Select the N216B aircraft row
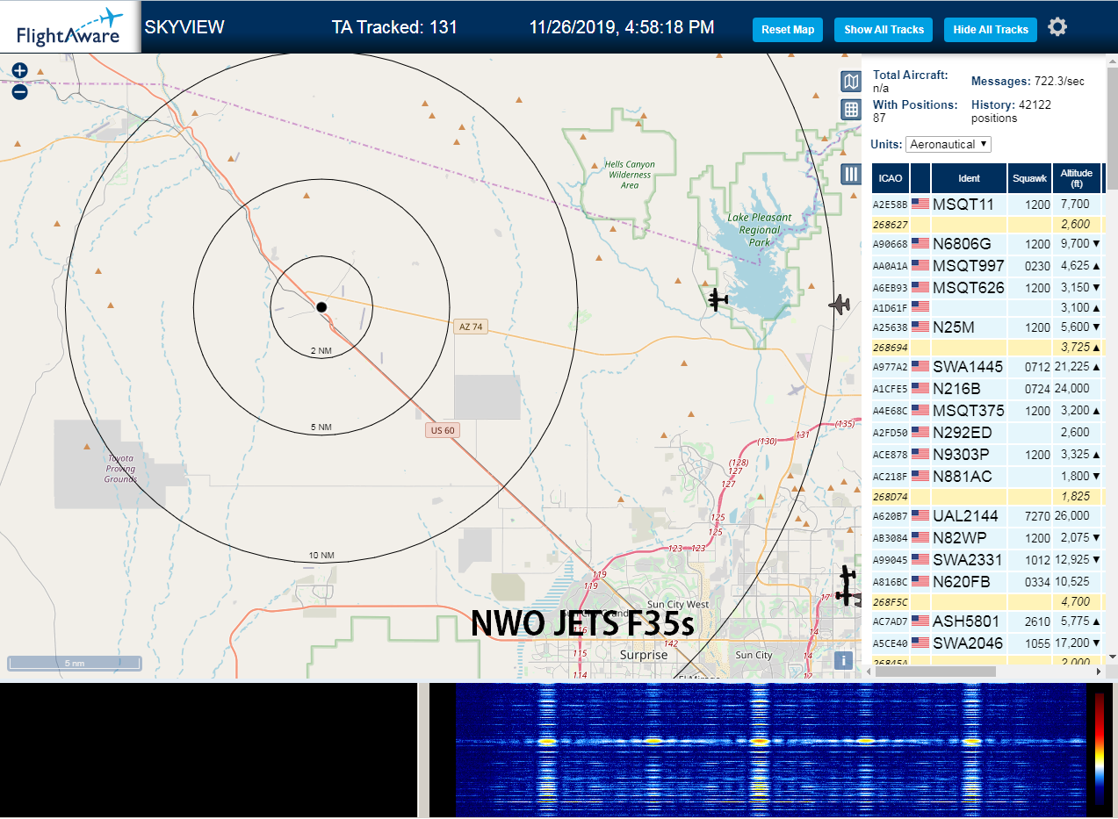Viewport: 1118px width, 819px height. (987, 388)
